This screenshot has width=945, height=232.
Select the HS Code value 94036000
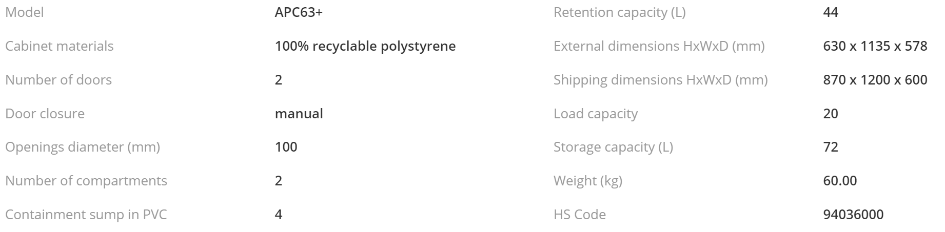coord(853,215)
